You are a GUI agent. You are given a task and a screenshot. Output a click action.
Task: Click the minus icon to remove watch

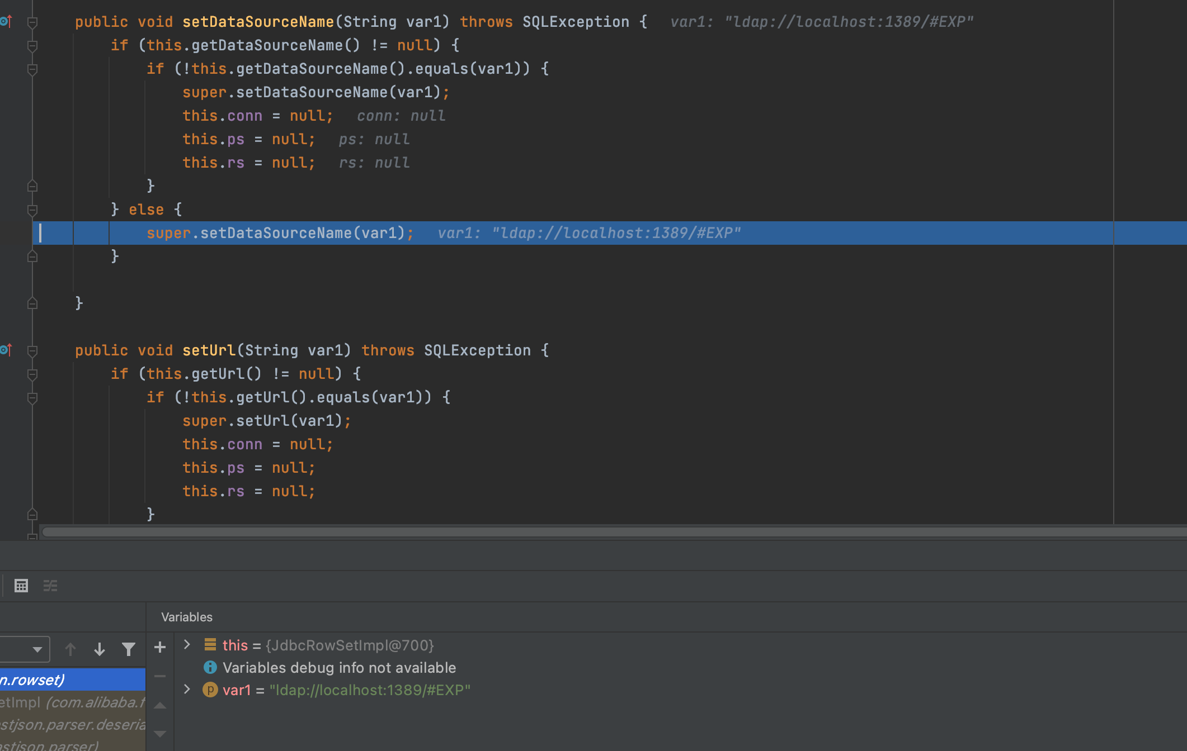[160, 676]
